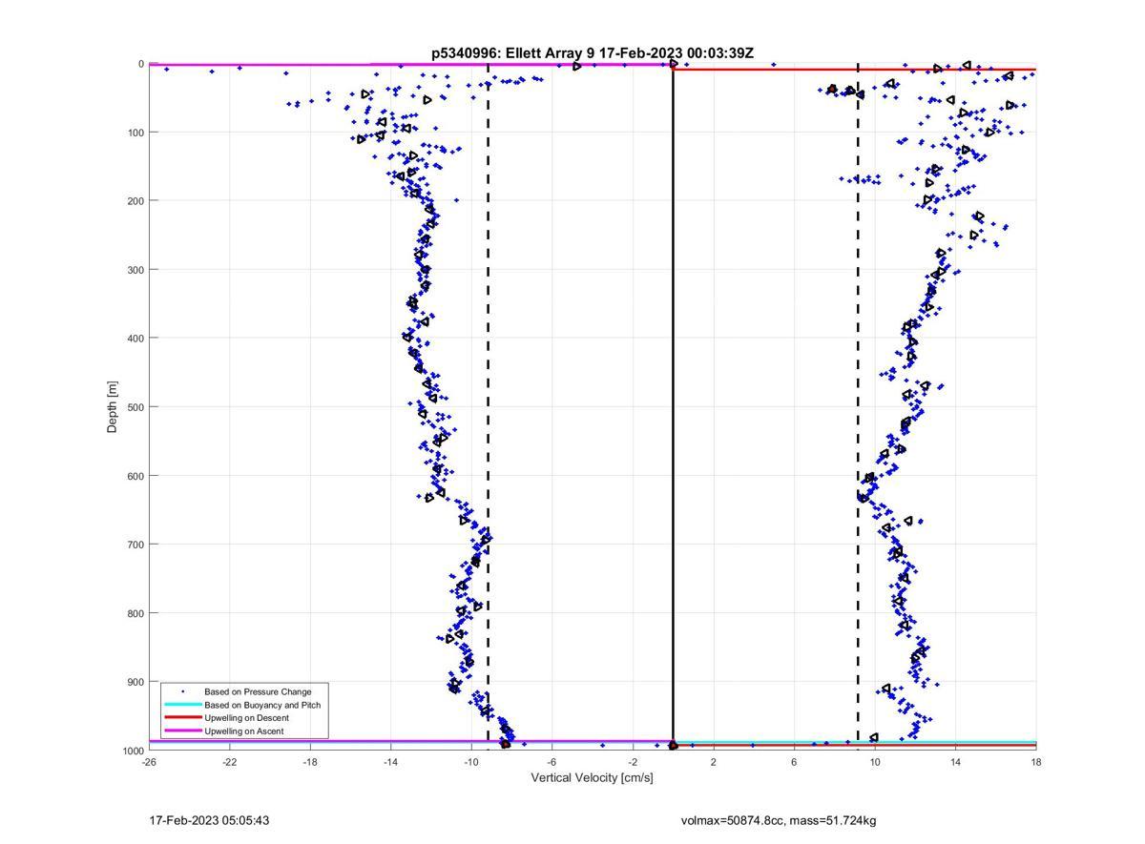
Task: Click the depth tick label '500'
Action: click(135, 407)
